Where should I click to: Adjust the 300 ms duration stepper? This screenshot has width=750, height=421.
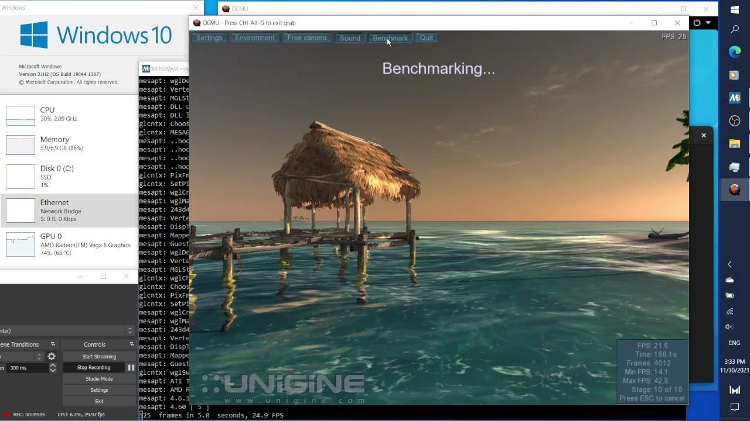(53, 368)
